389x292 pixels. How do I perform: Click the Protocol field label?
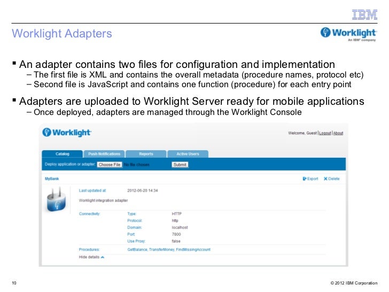click(135, 220)
